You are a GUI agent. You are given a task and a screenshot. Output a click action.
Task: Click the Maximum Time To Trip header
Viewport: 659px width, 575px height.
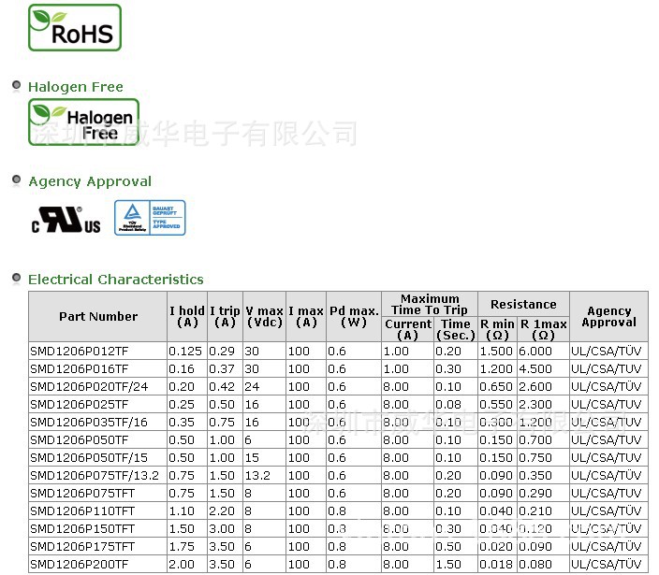430,305
